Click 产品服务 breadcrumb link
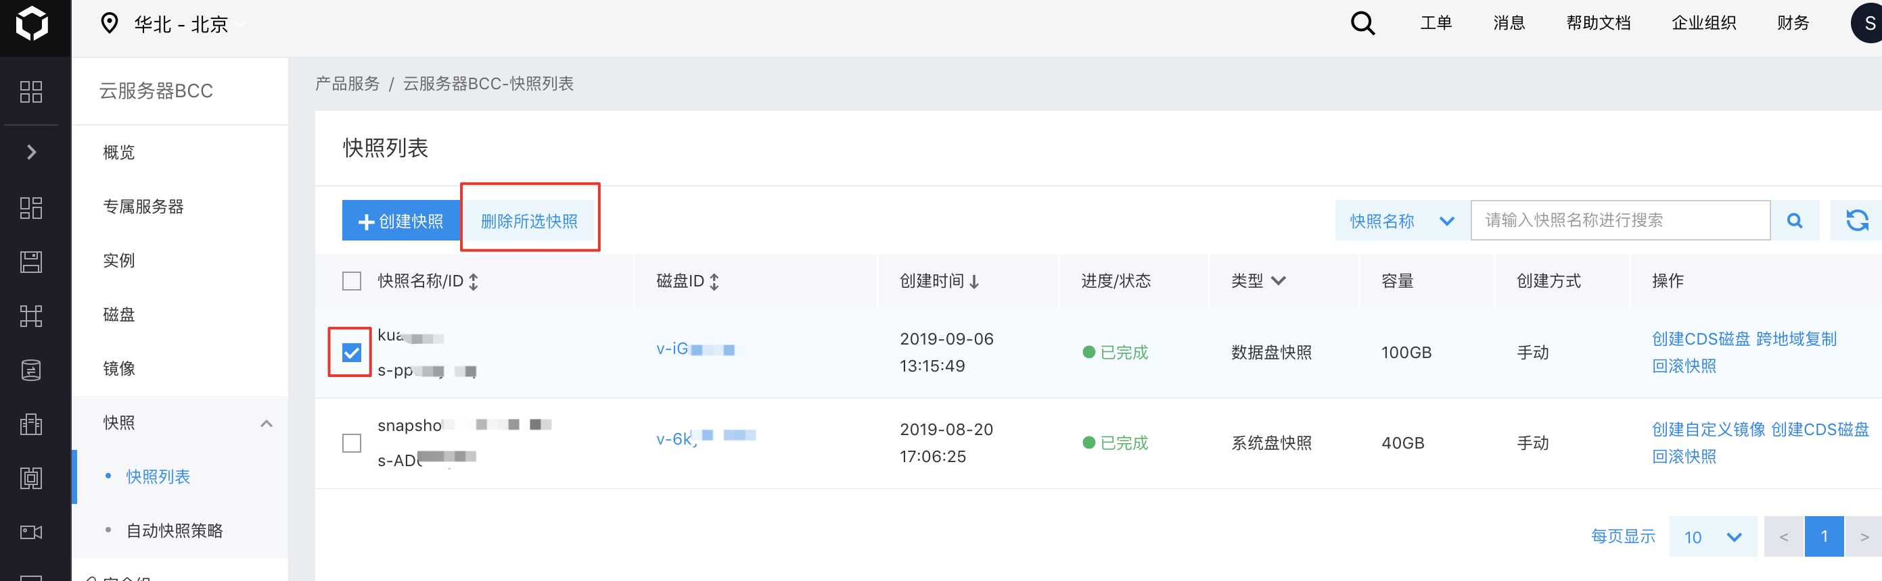 click(347, 84)
